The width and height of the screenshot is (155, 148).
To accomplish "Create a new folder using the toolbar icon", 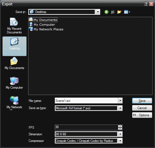I will (x=119, y=12).
